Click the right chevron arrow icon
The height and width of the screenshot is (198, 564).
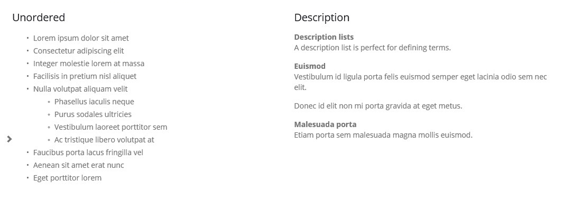click(9, 139)
